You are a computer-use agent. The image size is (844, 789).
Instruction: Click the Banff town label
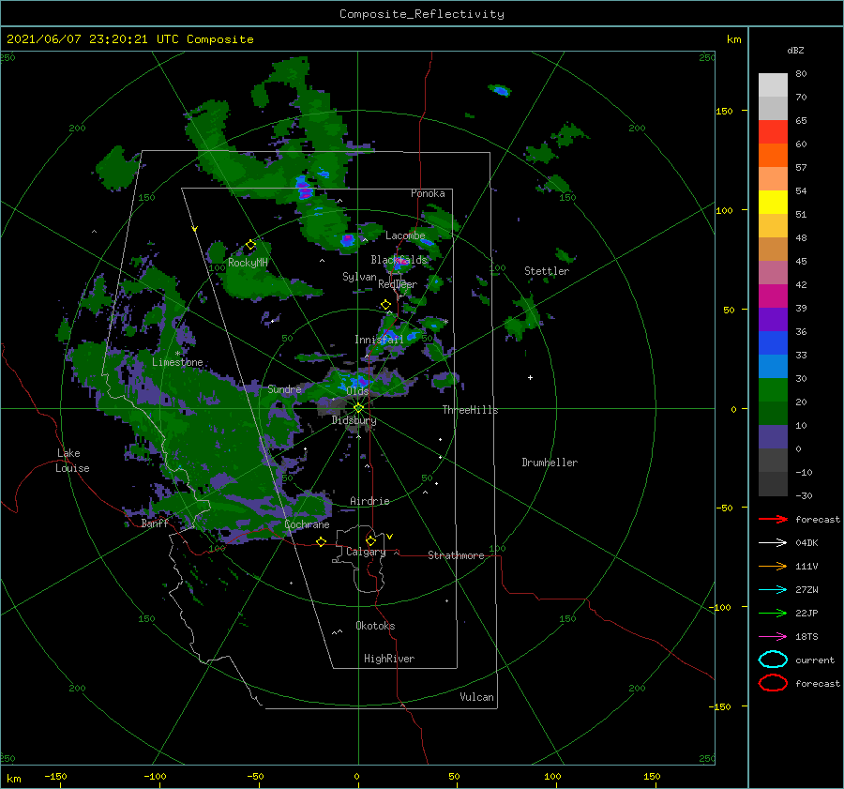click(x=155, y=523)
